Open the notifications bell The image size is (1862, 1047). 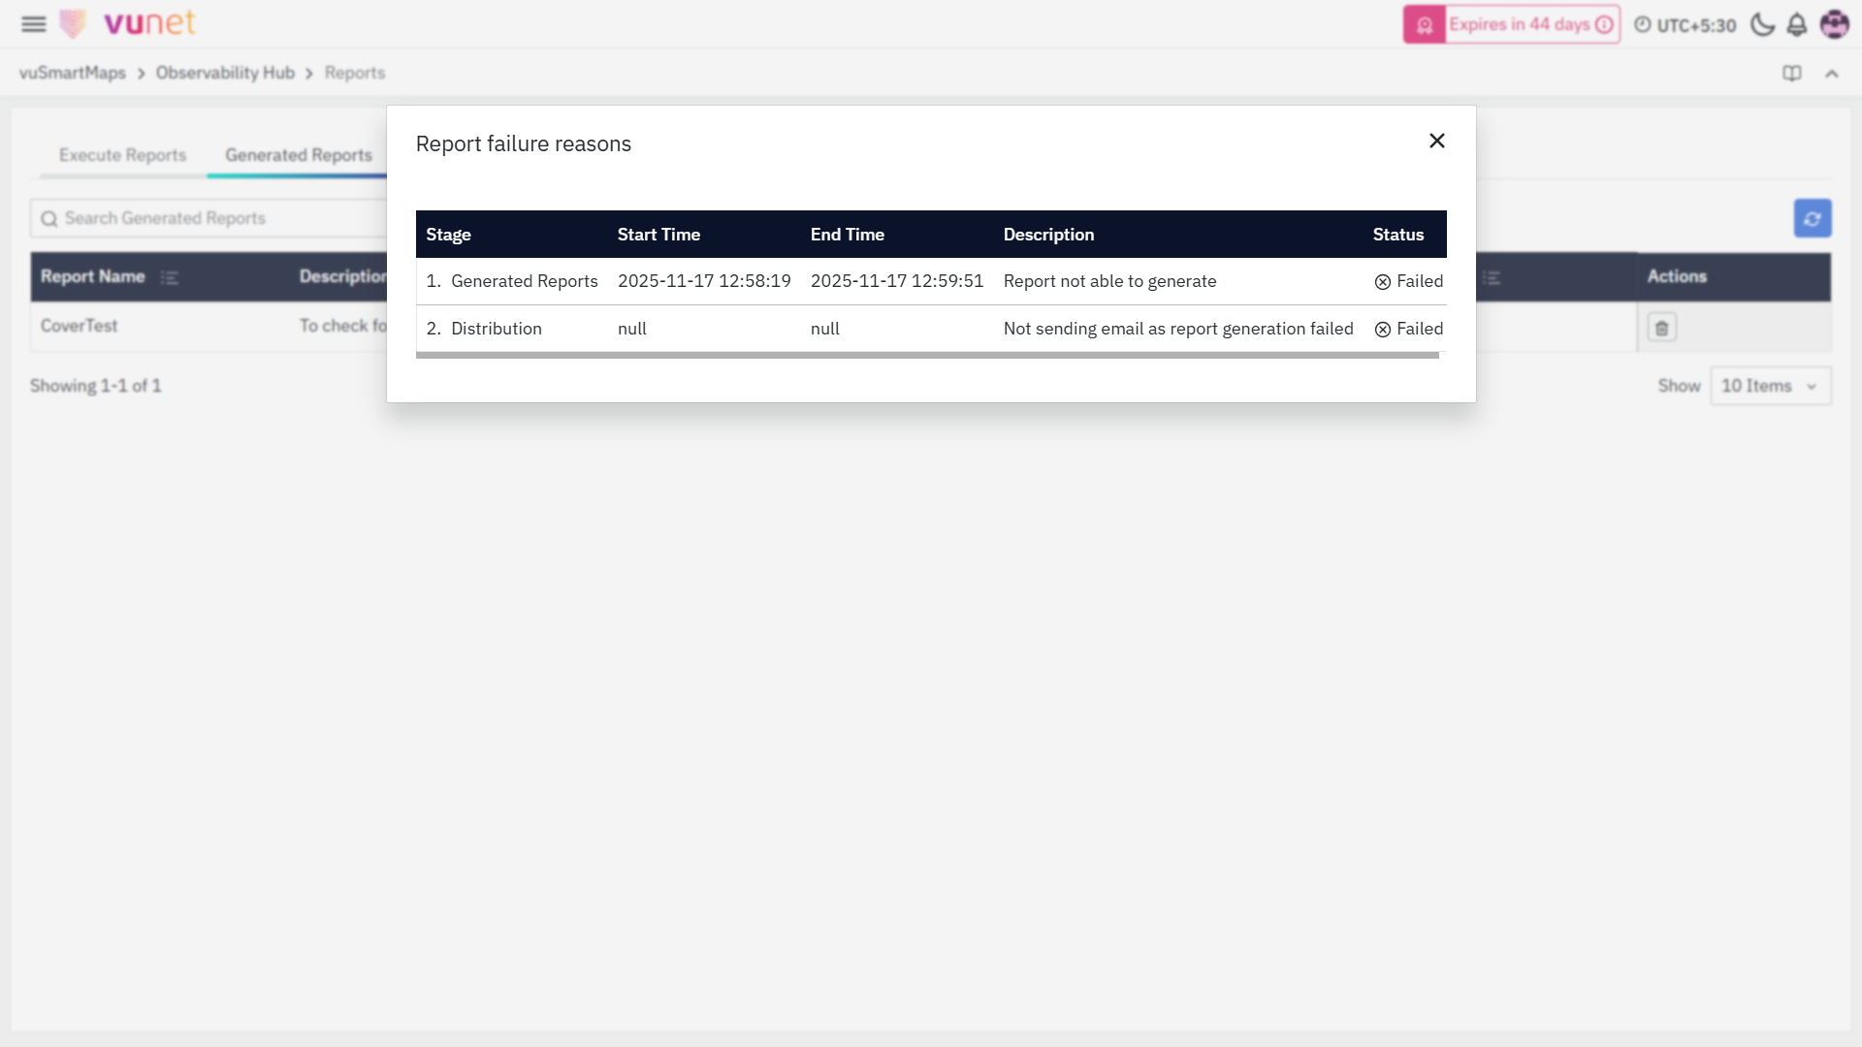tap(1797, 25)
